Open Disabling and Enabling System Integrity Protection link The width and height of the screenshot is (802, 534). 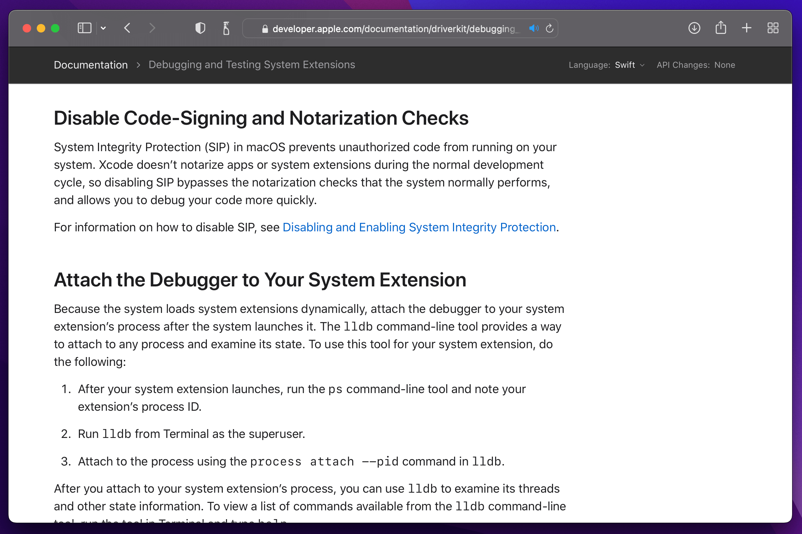click(x=419, y=227)
